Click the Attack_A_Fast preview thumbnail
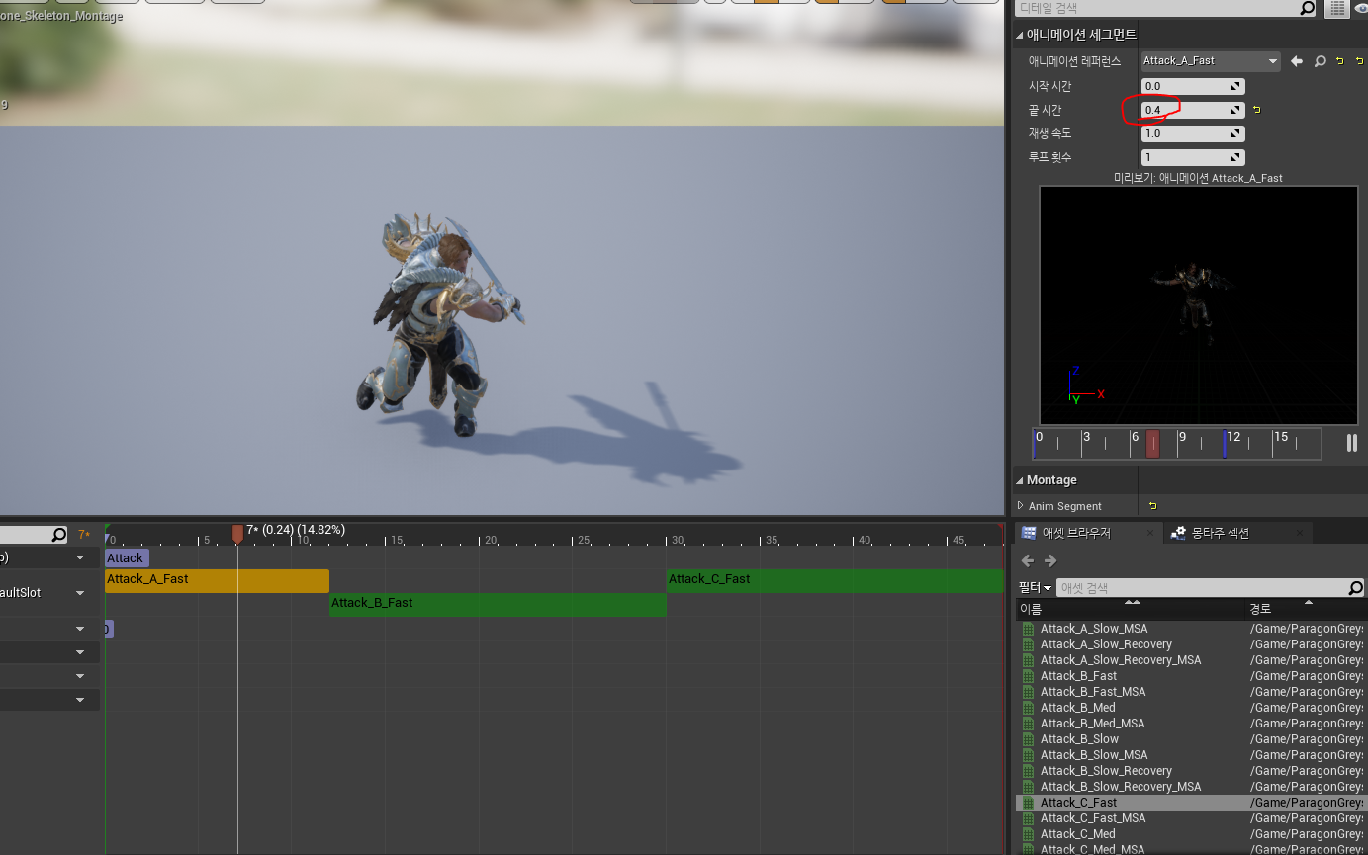The image size is (1368, 855). 1198,305
